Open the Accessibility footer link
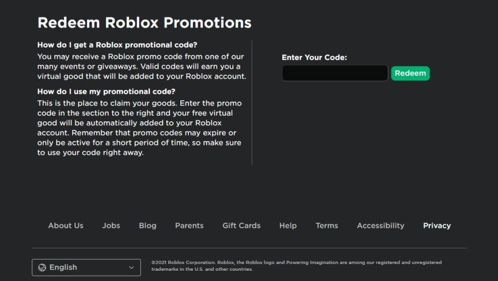The height and width of the screenshot is (281, 498). [381, 225]
